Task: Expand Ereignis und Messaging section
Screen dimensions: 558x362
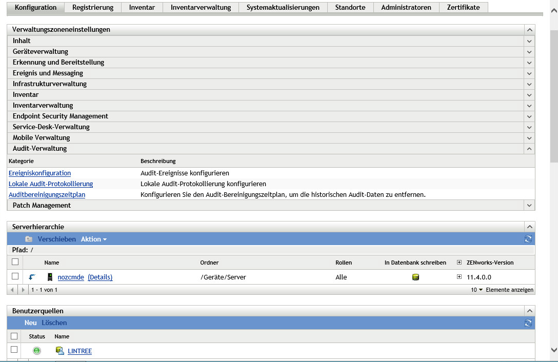Action: pyautogui.click(x=529, y=73)
